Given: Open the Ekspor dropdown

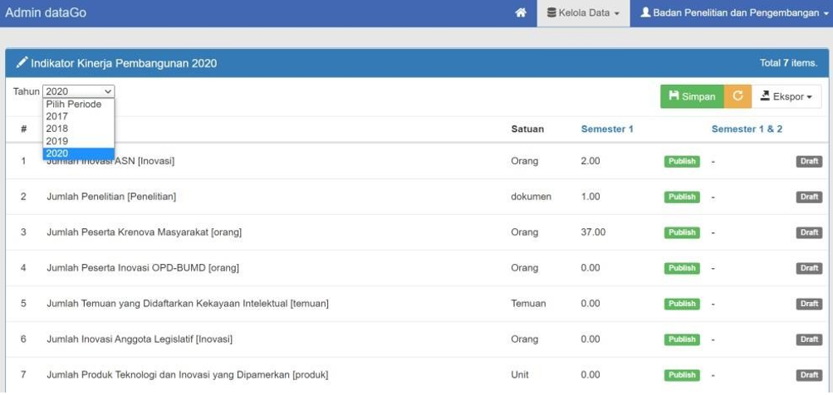Looking at the screenshot, I should pyautogui.click(x=786, y=96).
